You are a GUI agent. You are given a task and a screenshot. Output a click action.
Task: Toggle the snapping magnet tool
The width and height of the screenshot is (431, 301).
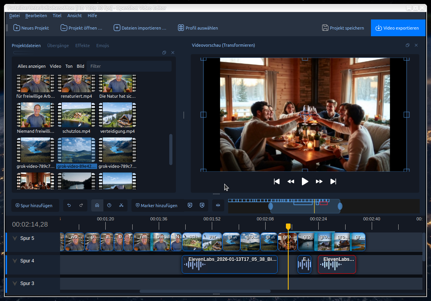[x=97, y=206]
